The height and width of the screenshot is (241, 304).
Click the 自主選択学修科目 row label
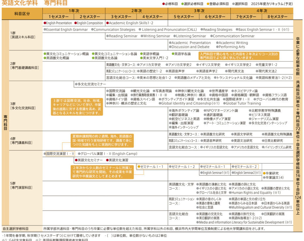point(16,228)
